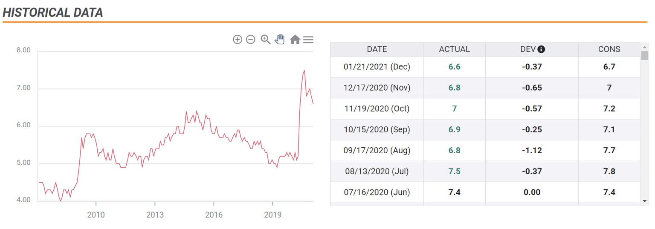Click the 2019 x-axis label
This screenshot has width=655, height=229.
point(273,215)
